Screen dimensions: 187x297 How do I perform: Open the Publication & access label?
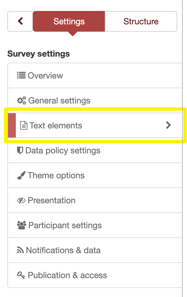click(x=67, y=275)
